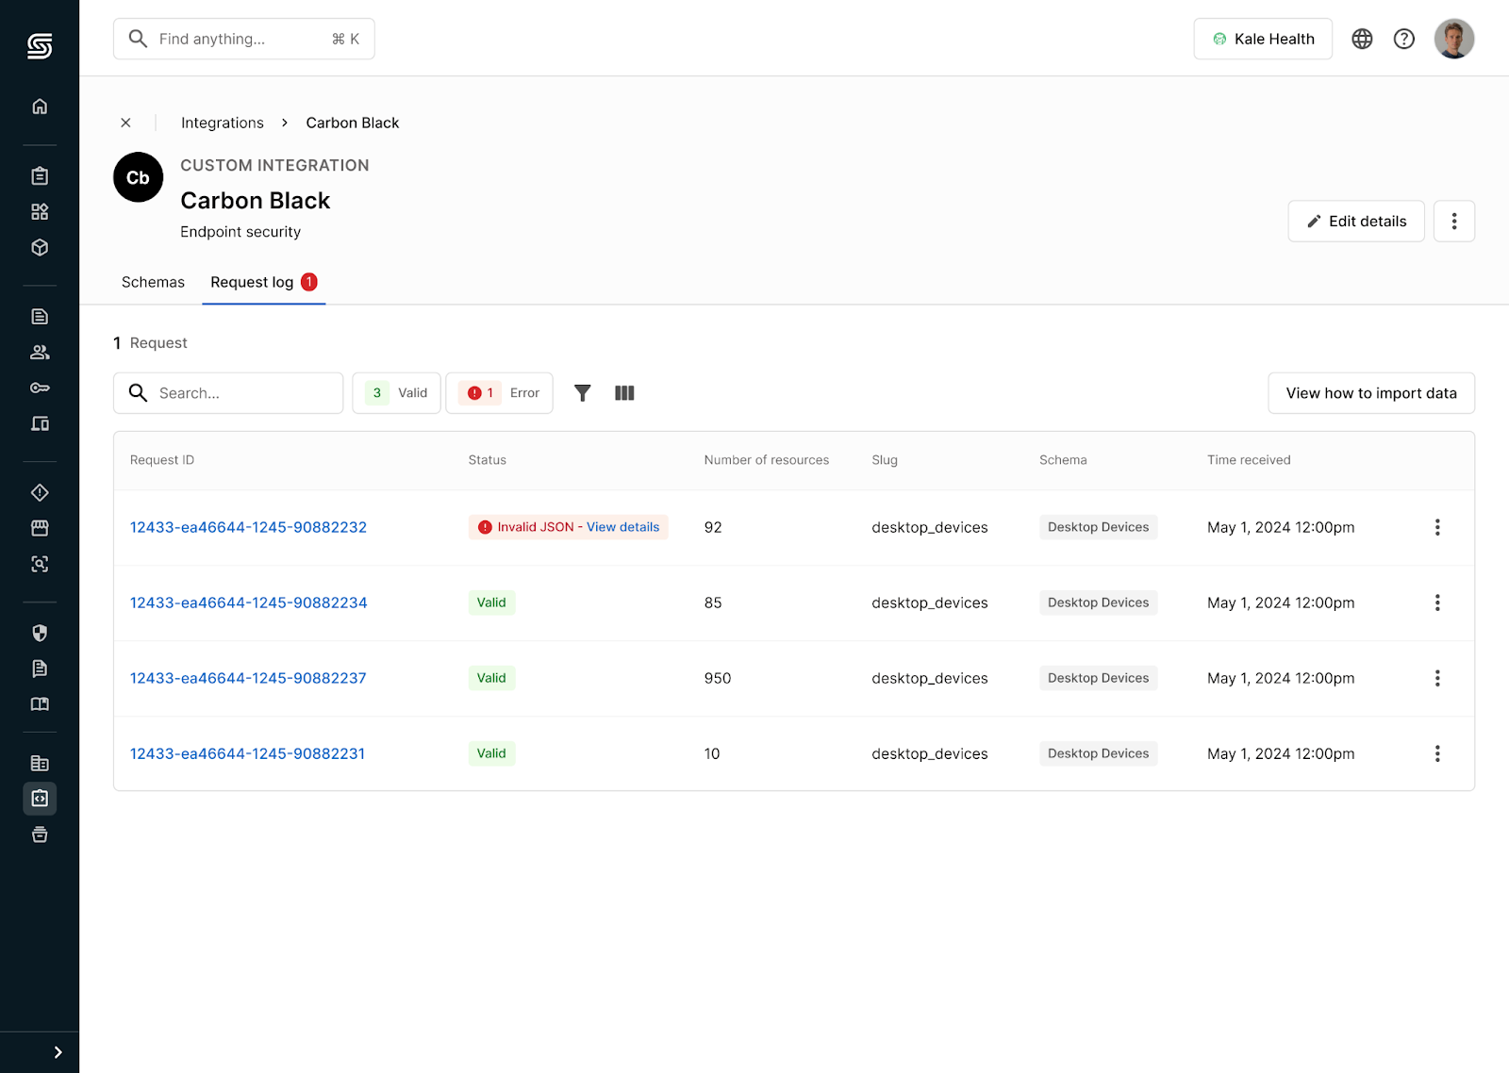The height and width of the screenshot is (1073, 1509).
Task: Go to Integrations in the breadcrumb
Action: coord(223,123)
